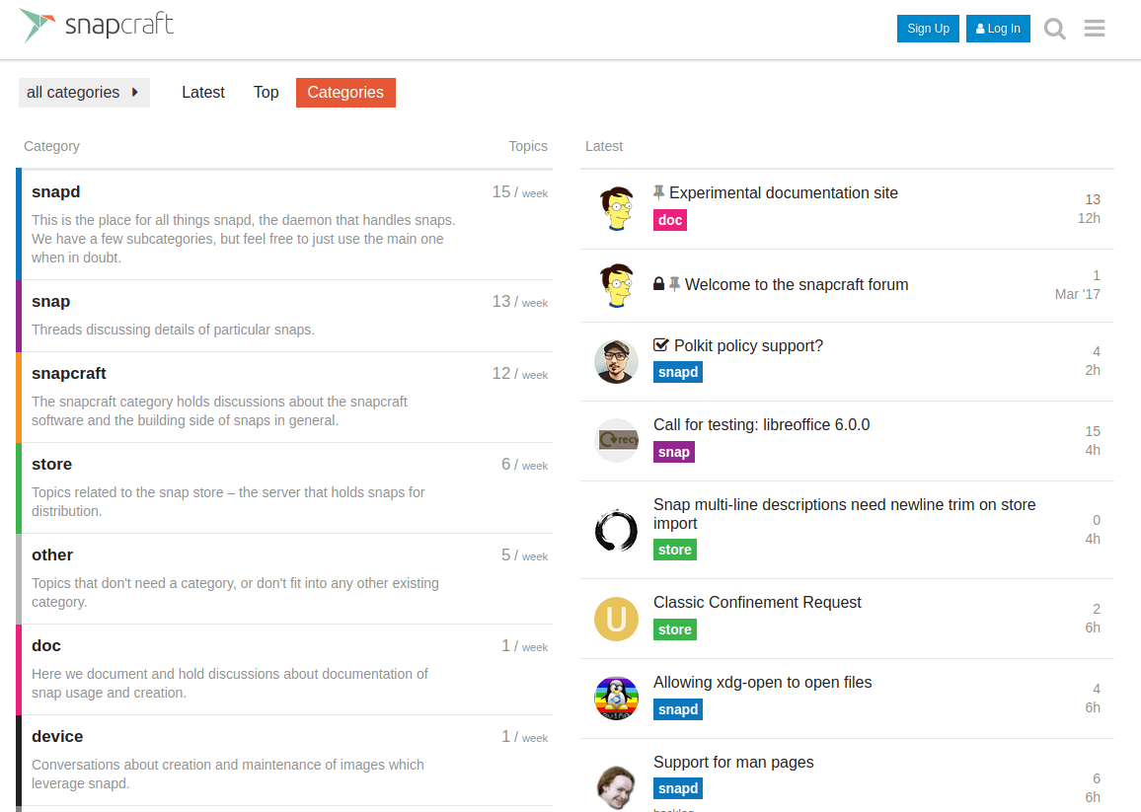The height and width of the screenshot is (812, 1141).
Task: Open Allowing xdg-open to open files topic
Action: click(x=763, y=683)
